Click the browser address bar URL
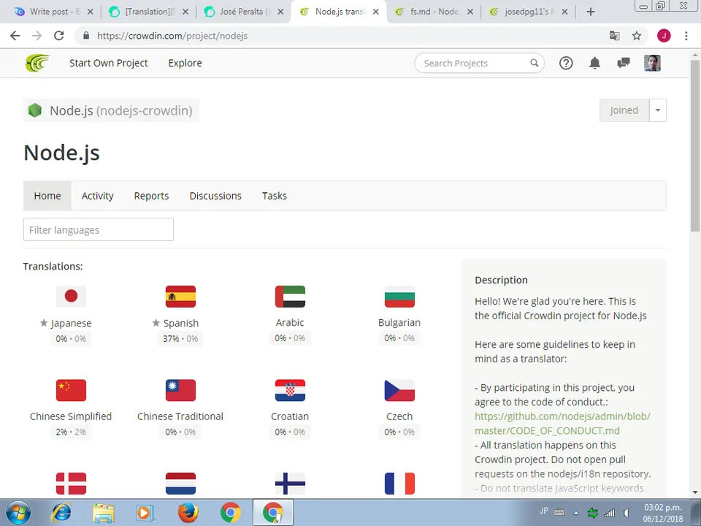 172,36
